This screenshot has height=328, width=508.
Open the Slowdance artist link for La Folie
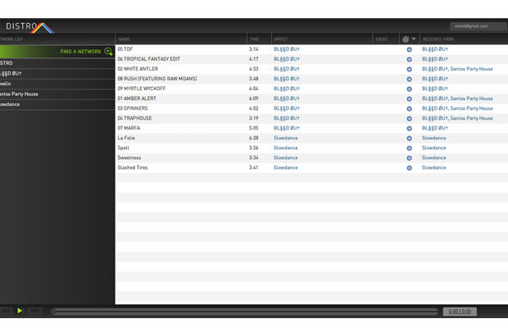(285, 138)
